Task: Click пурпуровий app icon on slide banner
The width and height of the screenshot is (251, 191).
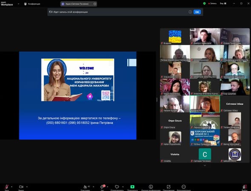Action: (90, 97)
